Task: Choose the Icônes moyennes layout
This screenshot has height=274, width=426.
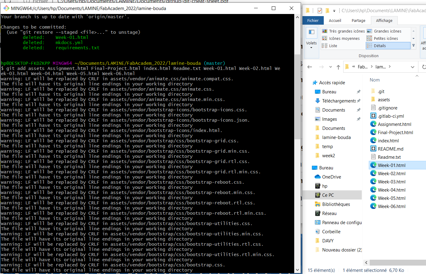Action: pos(341,38)
